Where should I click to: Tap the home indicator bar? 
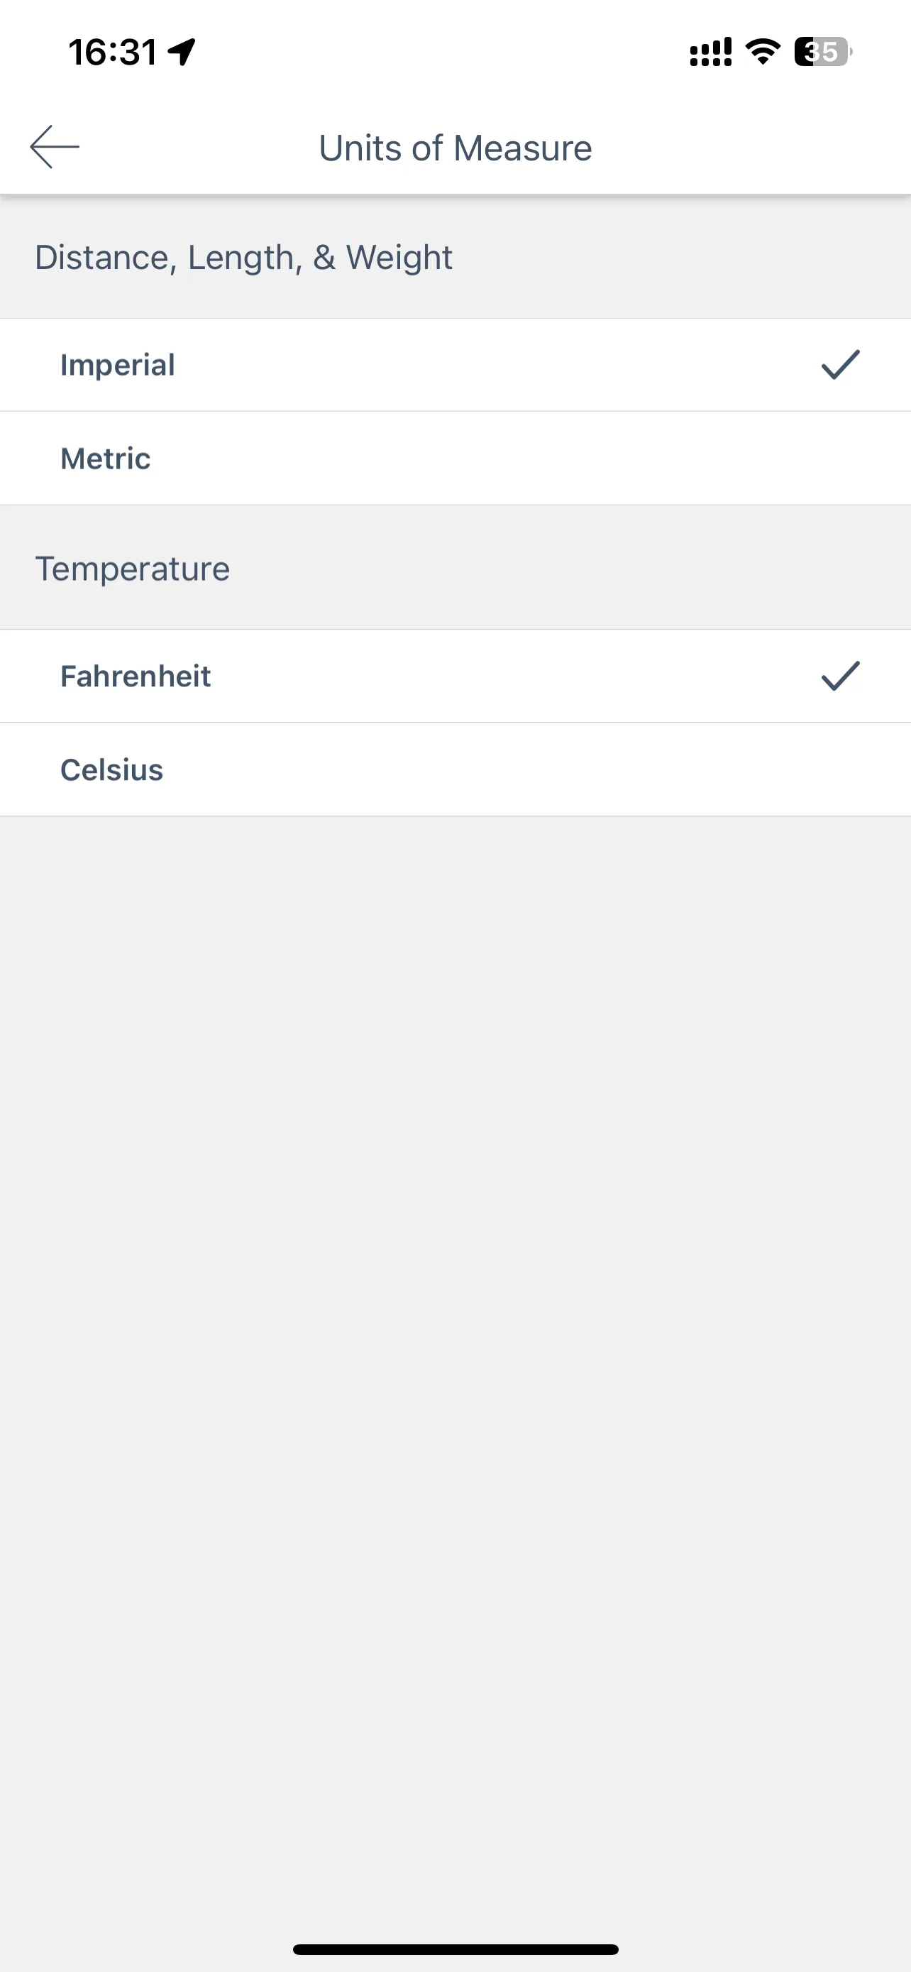point(455,1949)
